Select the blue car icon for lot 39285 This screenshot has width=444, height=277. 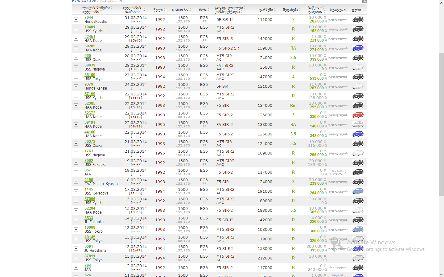(358, 48)
